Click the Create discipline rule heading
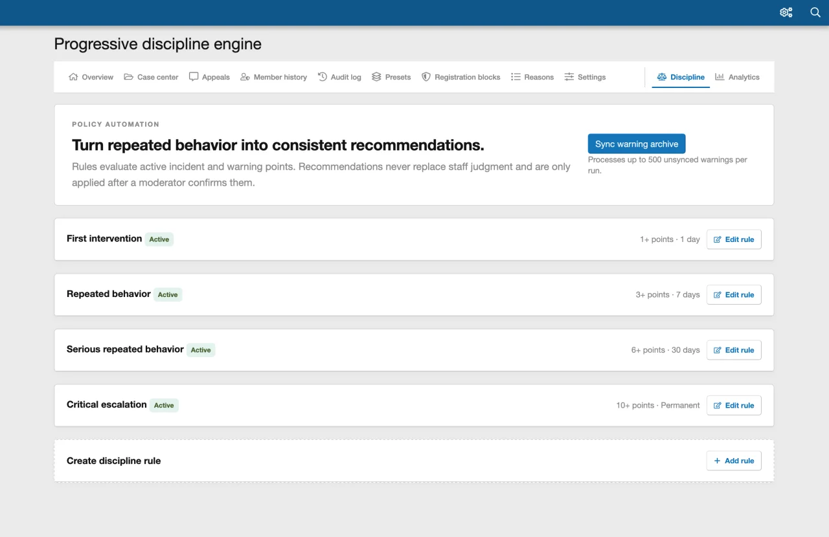The width and height of the screenshot is (829, 537). pyautogui.click(x=114, y=461)
